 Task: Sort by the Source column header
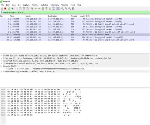tap(28, 16)
